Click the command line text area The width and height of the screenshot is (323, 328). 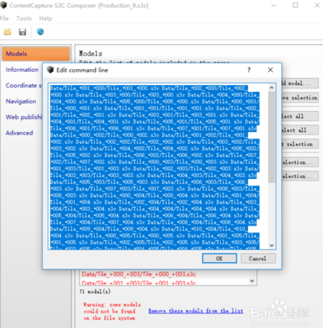tap(158, 166)
